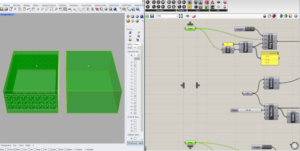Open file with Grasshopper green folder icon
300x151 pixels.
coord(147,16)
